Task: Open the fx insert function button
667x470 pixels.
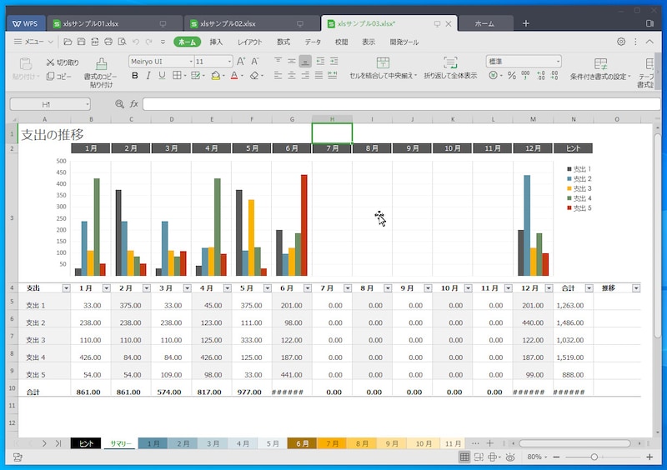Action: point(133,104)
